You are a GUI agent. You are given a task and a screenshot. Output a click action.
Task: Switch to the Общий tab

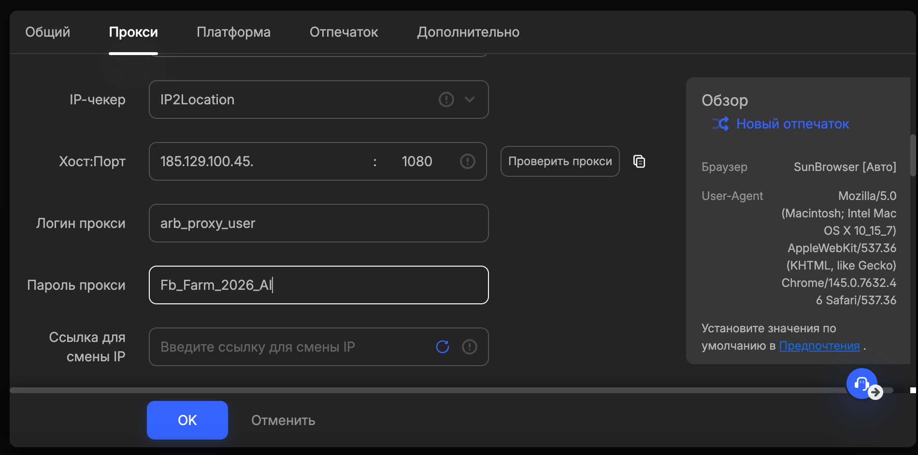[x=47, y=32]
